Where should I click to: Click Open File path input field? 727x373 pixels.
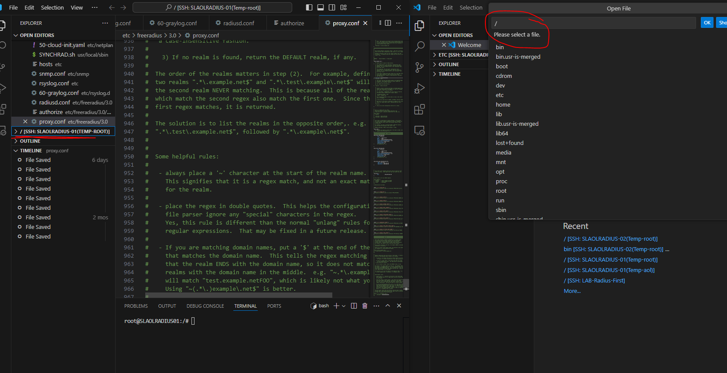click(x=594, y=23)
